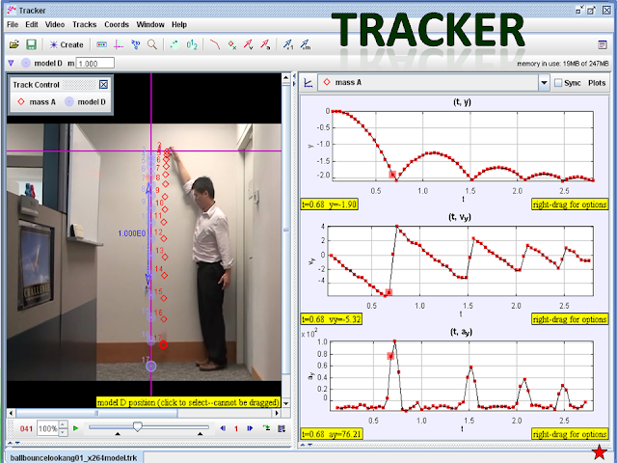Click the video frame slider thumb
Screen dimensions: 617x463
pos(137,426)
